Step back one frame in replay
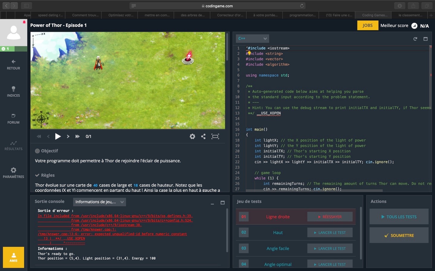The width and height of the screenshot is (435, 271). (48, 136)
